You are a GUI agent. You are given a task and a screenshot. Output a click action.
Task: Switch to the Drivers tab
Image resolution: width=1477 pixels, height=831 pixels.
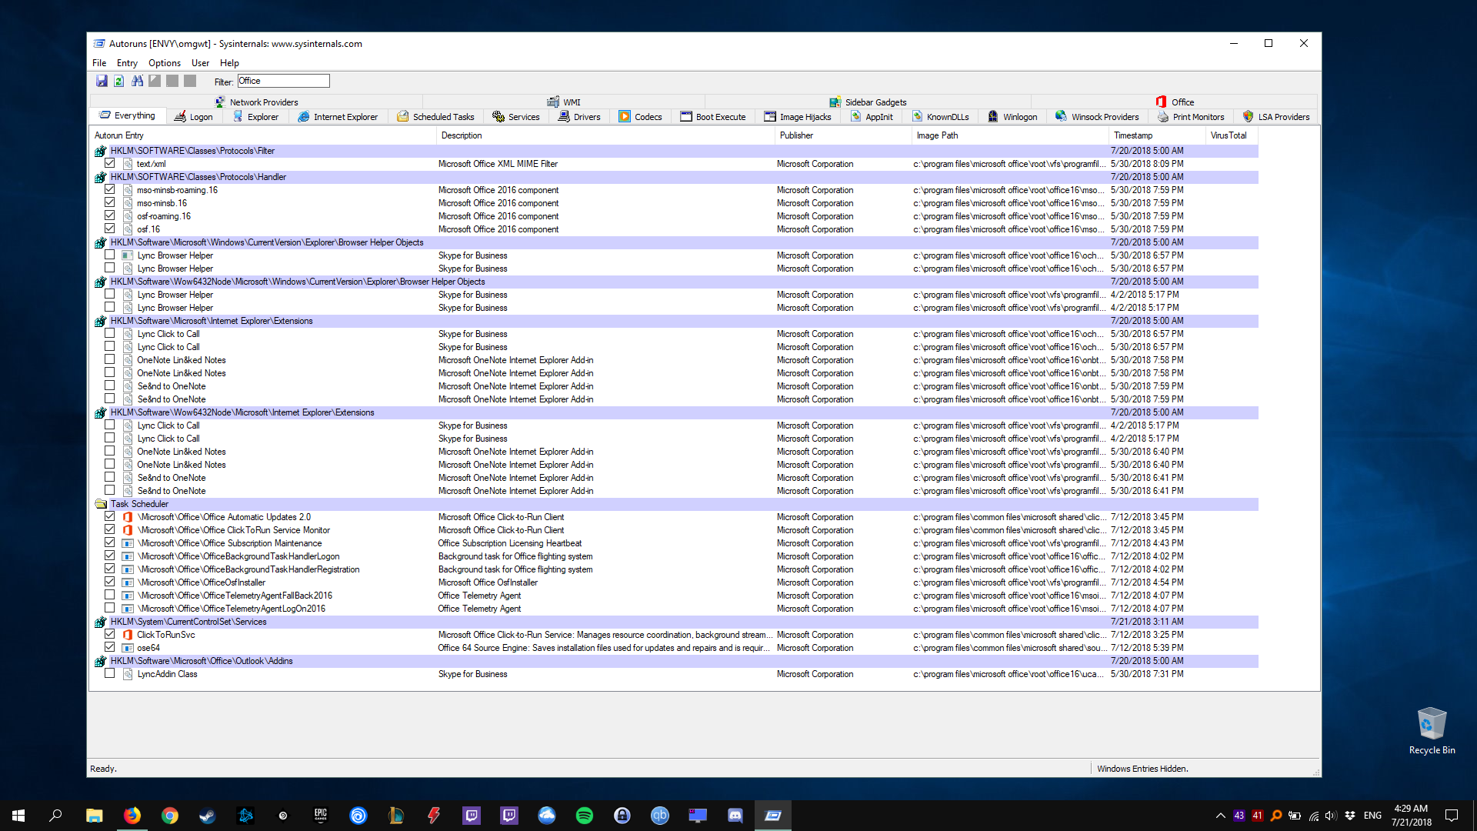click(579, 117)
